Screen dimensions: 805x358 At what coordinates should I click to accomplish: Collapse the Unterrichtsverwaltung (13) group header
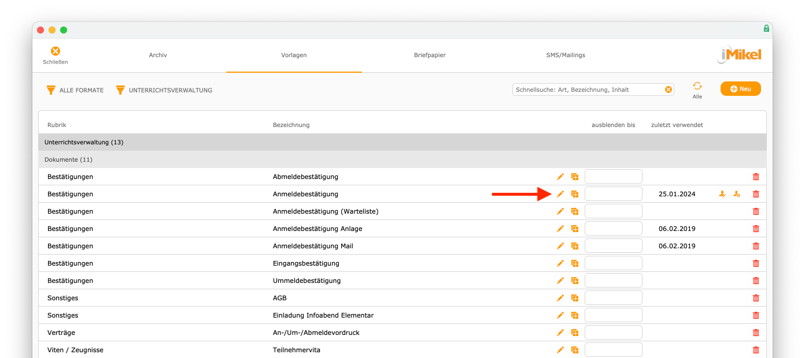pyautogui.click(x=402, y=142)
